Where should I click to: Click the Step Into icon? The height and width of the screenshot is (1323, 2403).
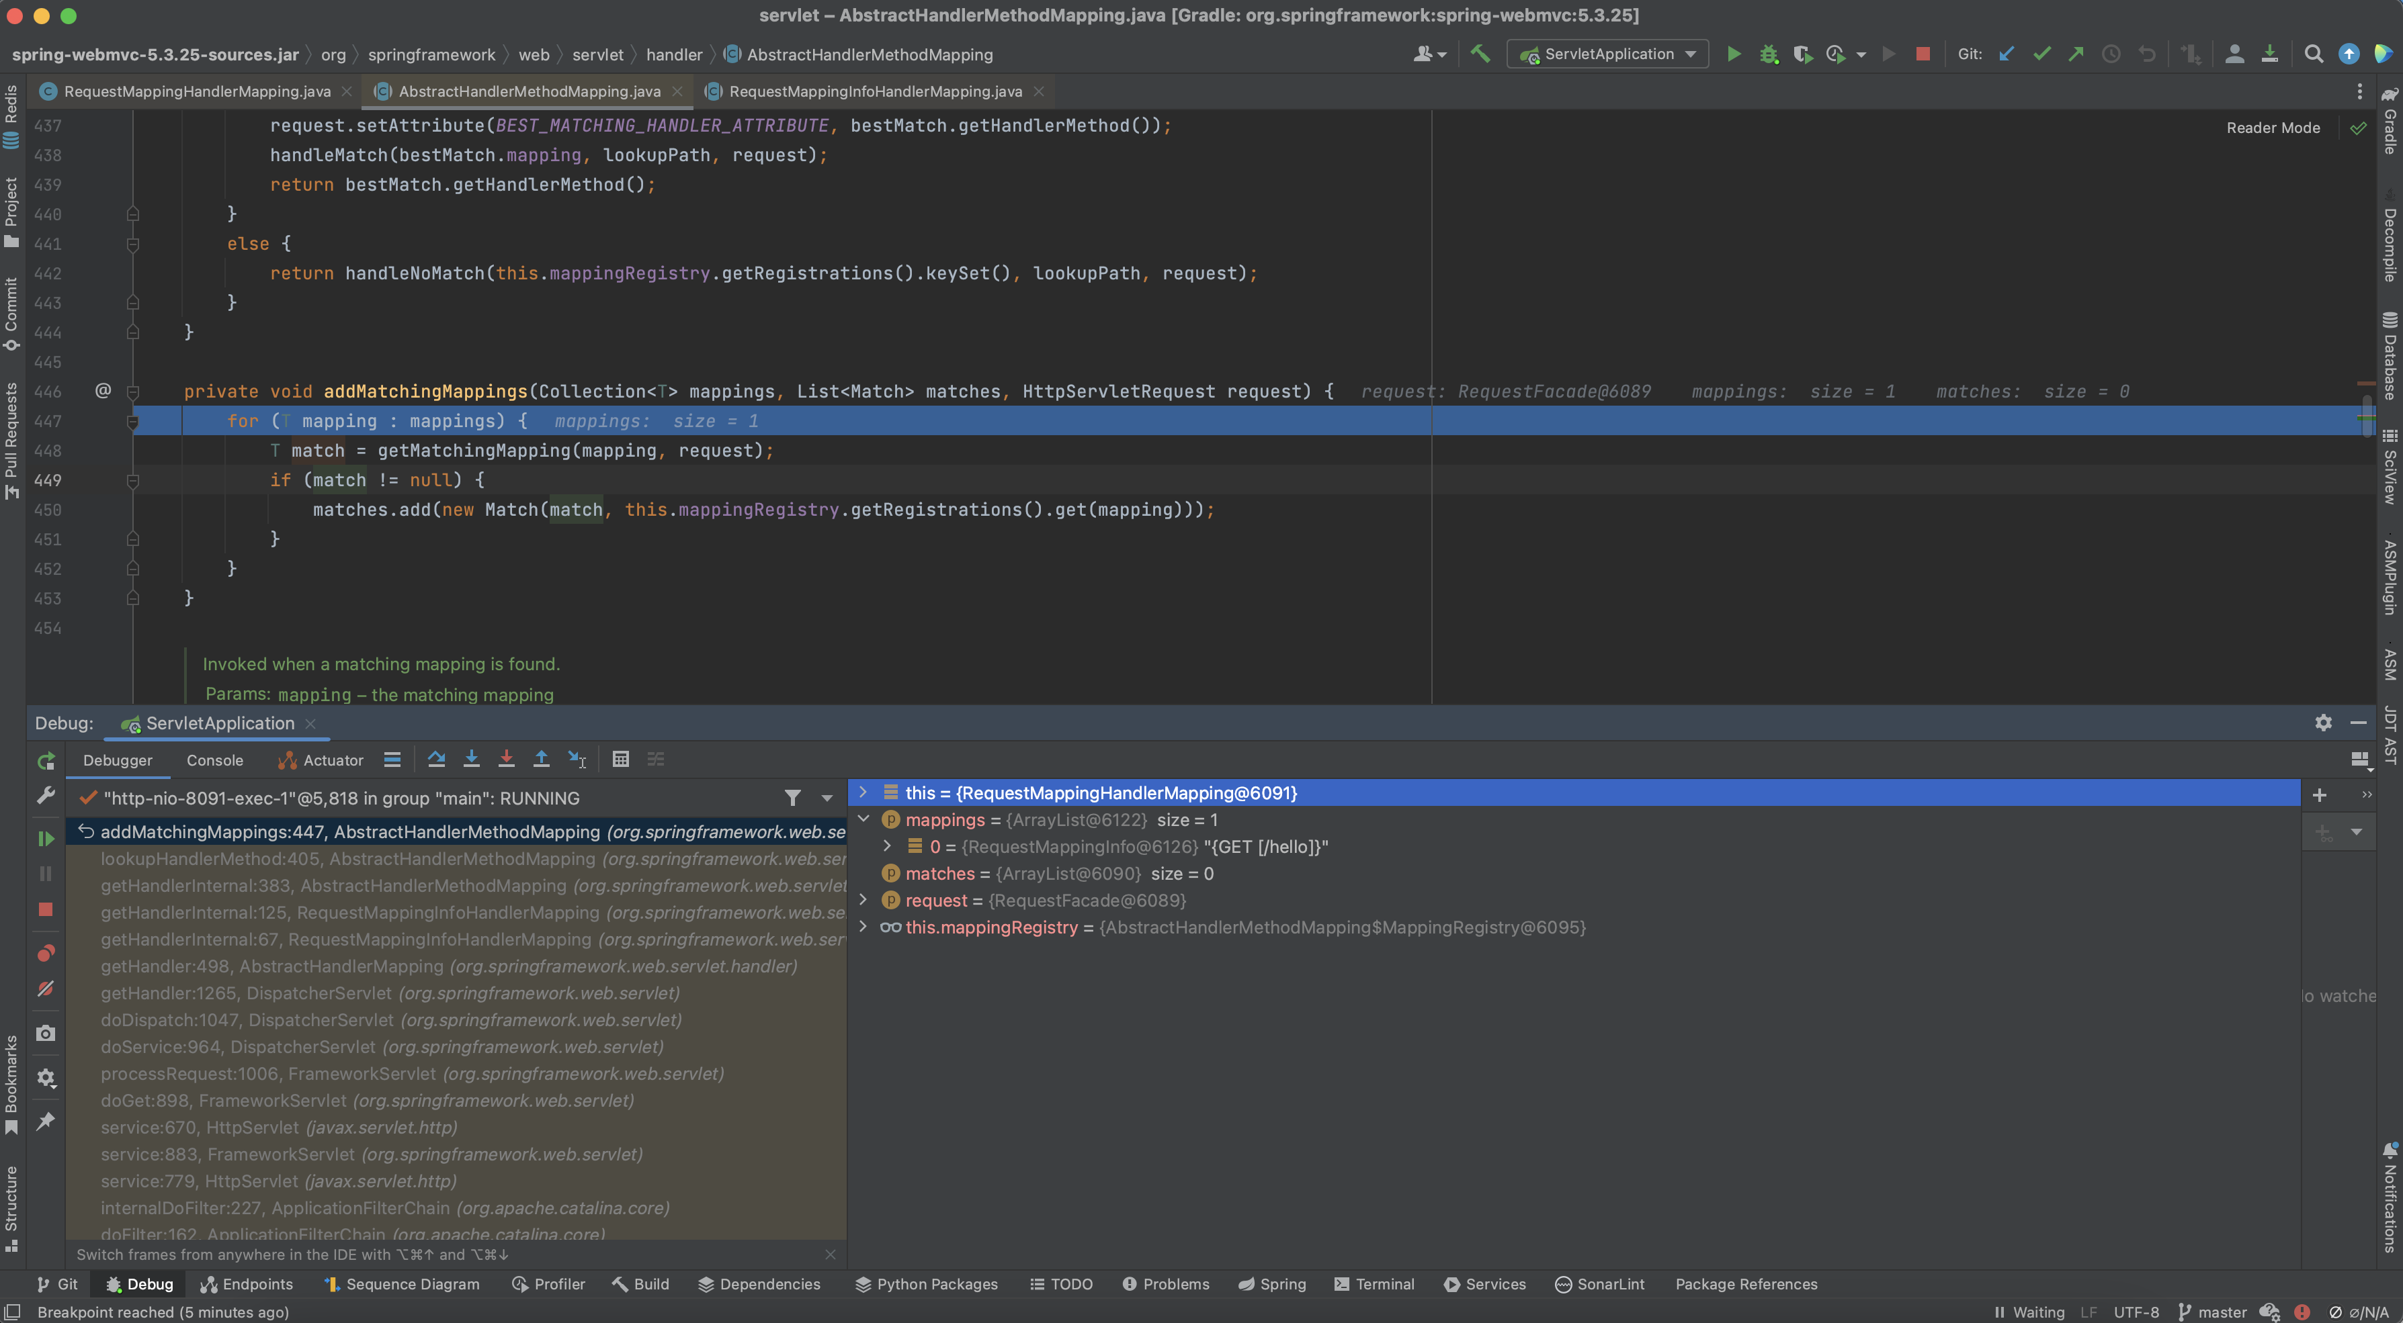coord(471,759)
